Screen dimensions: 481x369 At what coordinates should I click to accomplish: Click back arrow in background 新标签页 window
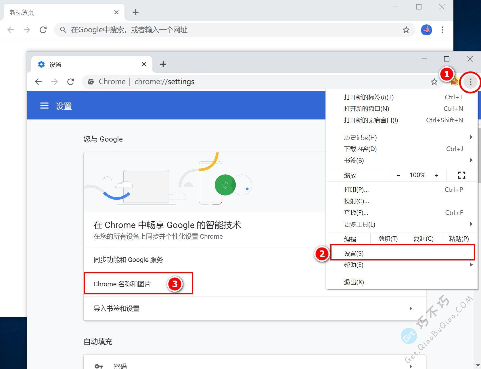tap(11, 30)
